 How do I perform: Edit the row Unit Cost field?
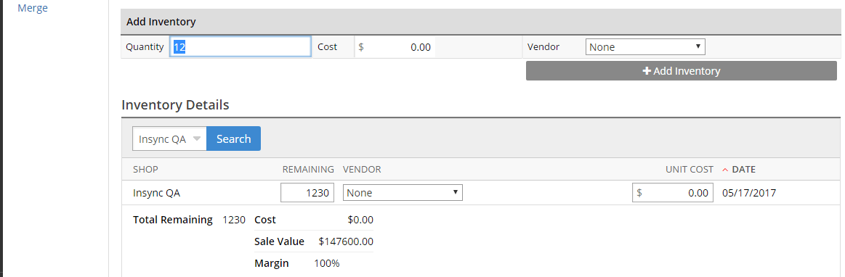[x=673, y=193]
